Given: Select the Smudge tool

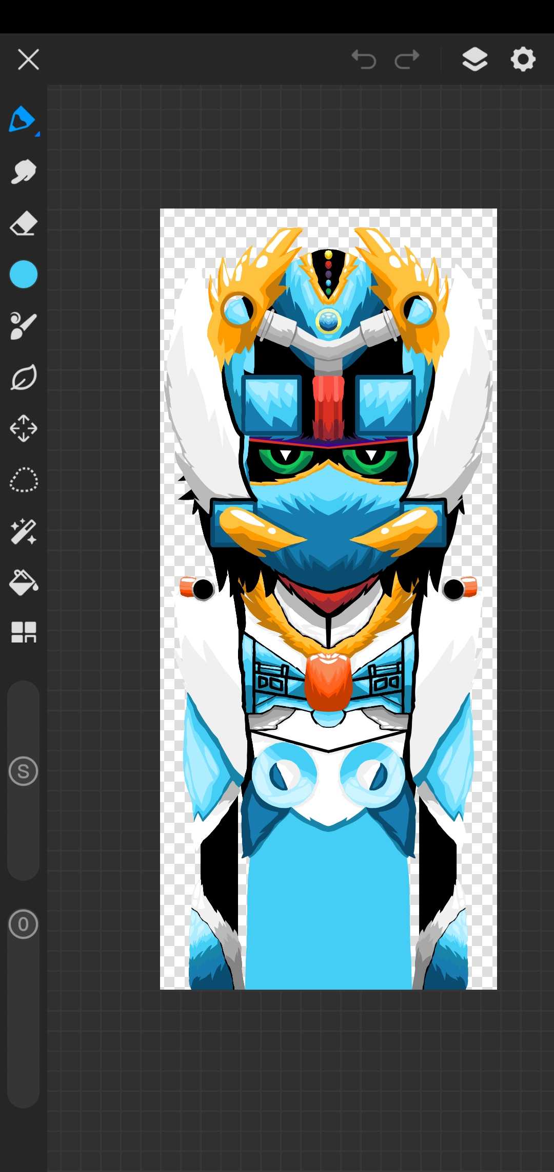Looking at the screenshot, I should click(x=24, y=172).
